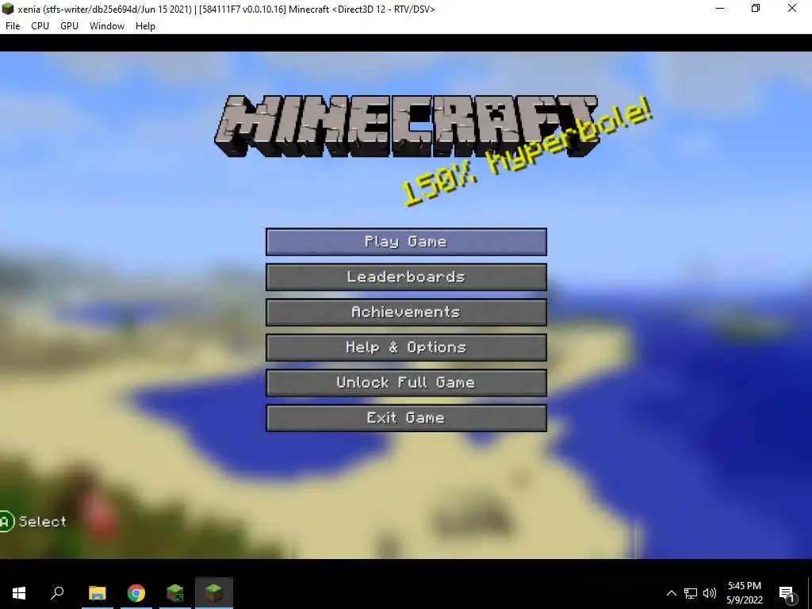Open the GPU menu
The width and height of the screenshot is (812, 609).
click(x=69, y=26)
